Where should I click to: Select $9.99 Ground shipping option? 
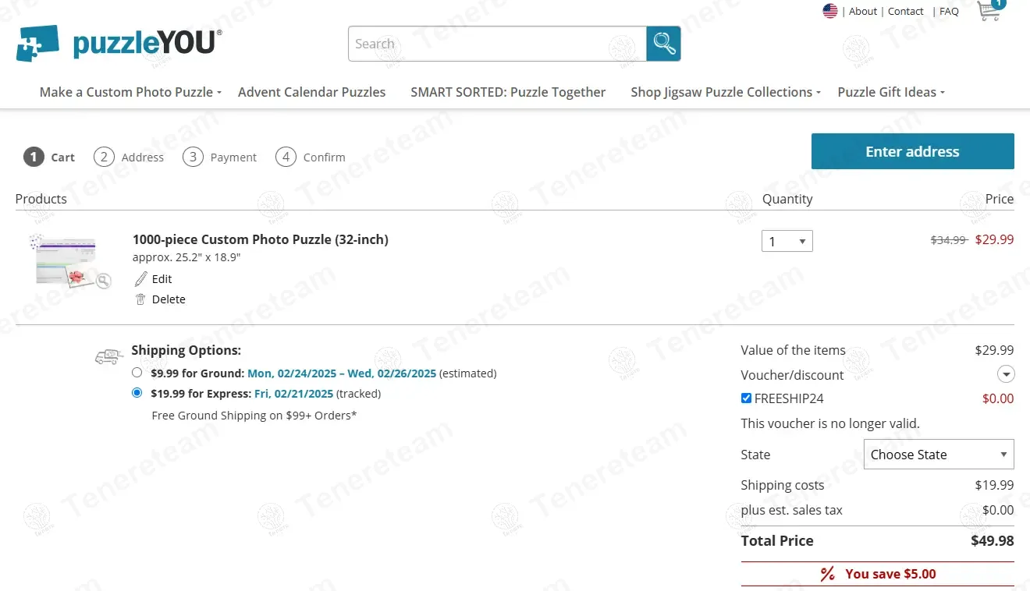tap(137, 373)
